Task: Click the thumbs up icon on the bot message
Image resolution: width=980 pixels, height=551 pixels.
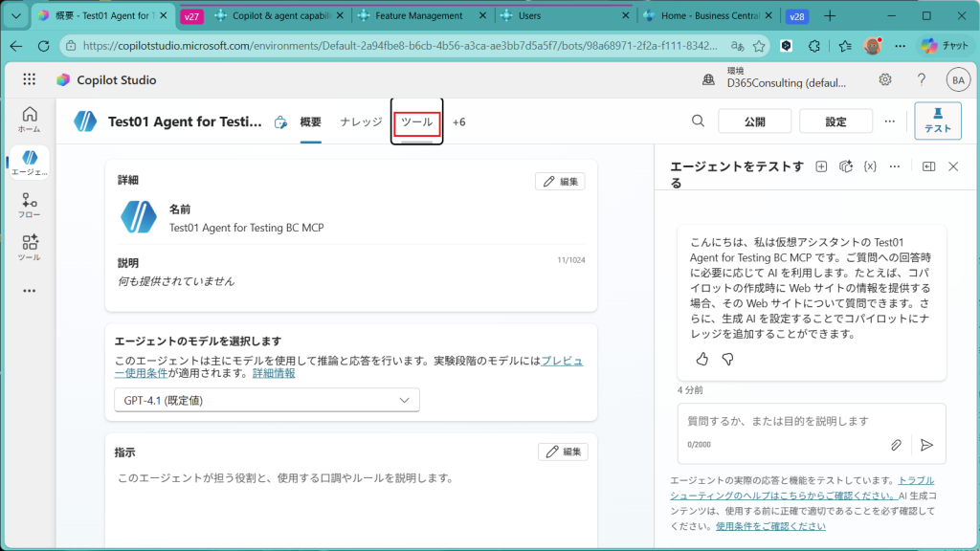Action: pos(702,359)
